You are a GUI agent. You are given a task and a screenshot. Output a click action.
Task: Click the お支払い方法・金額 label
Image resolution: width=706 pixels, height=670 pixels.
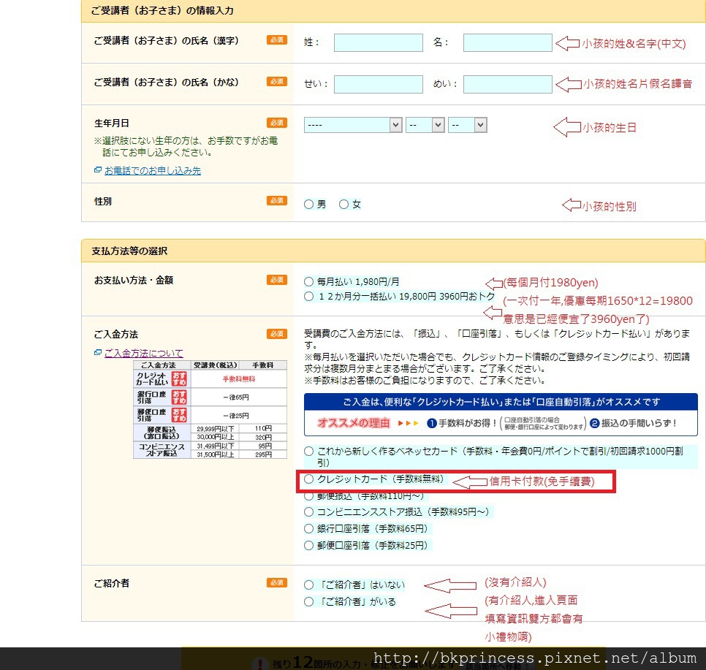[134, 280]
